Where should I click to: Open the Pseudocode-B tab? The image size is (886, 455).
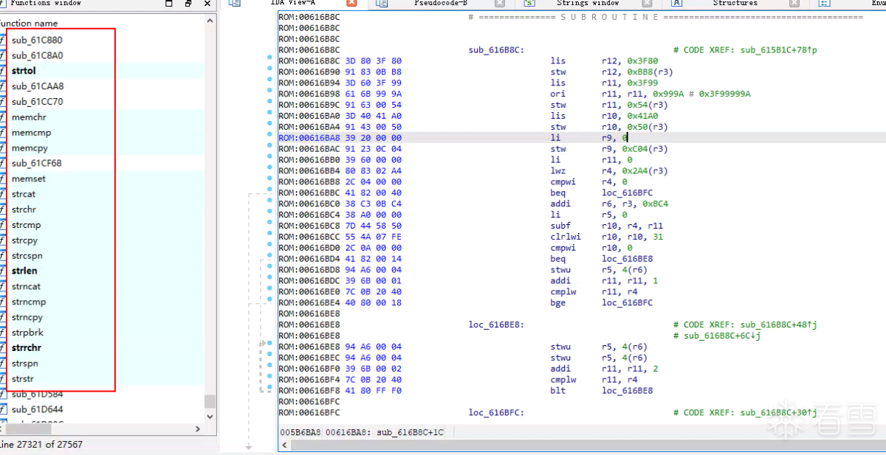tap(439, 3)
